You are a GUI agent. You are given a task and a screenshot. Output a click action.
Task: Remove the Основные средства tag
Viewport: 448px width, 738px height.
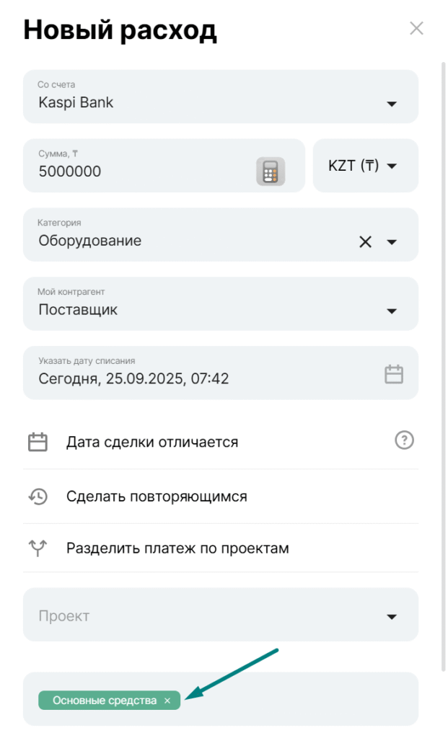coord(167,700)
